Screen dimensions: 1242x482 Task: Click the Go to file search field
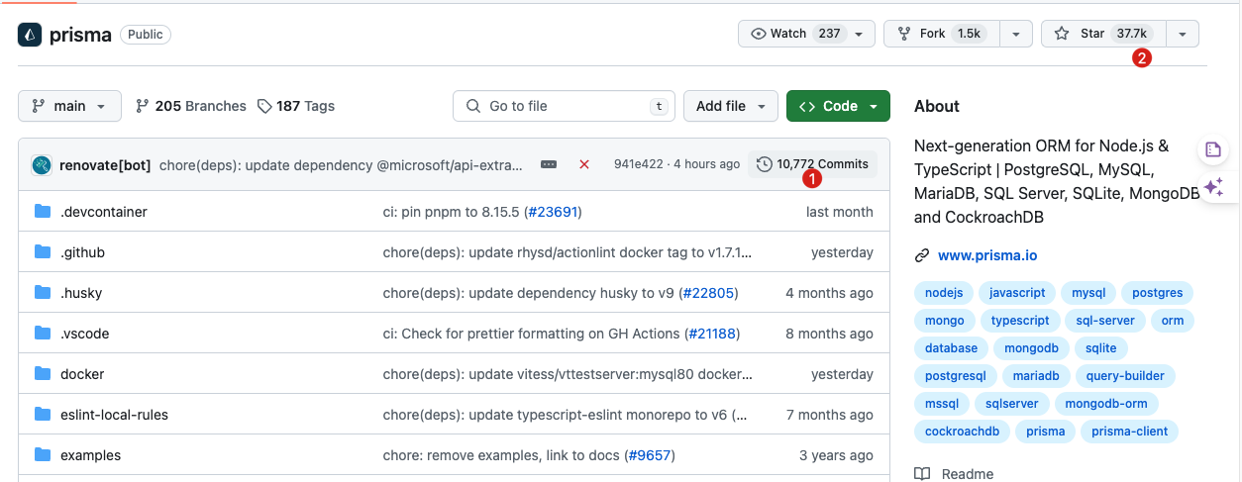pyautogui.click(x=564, y=106)
